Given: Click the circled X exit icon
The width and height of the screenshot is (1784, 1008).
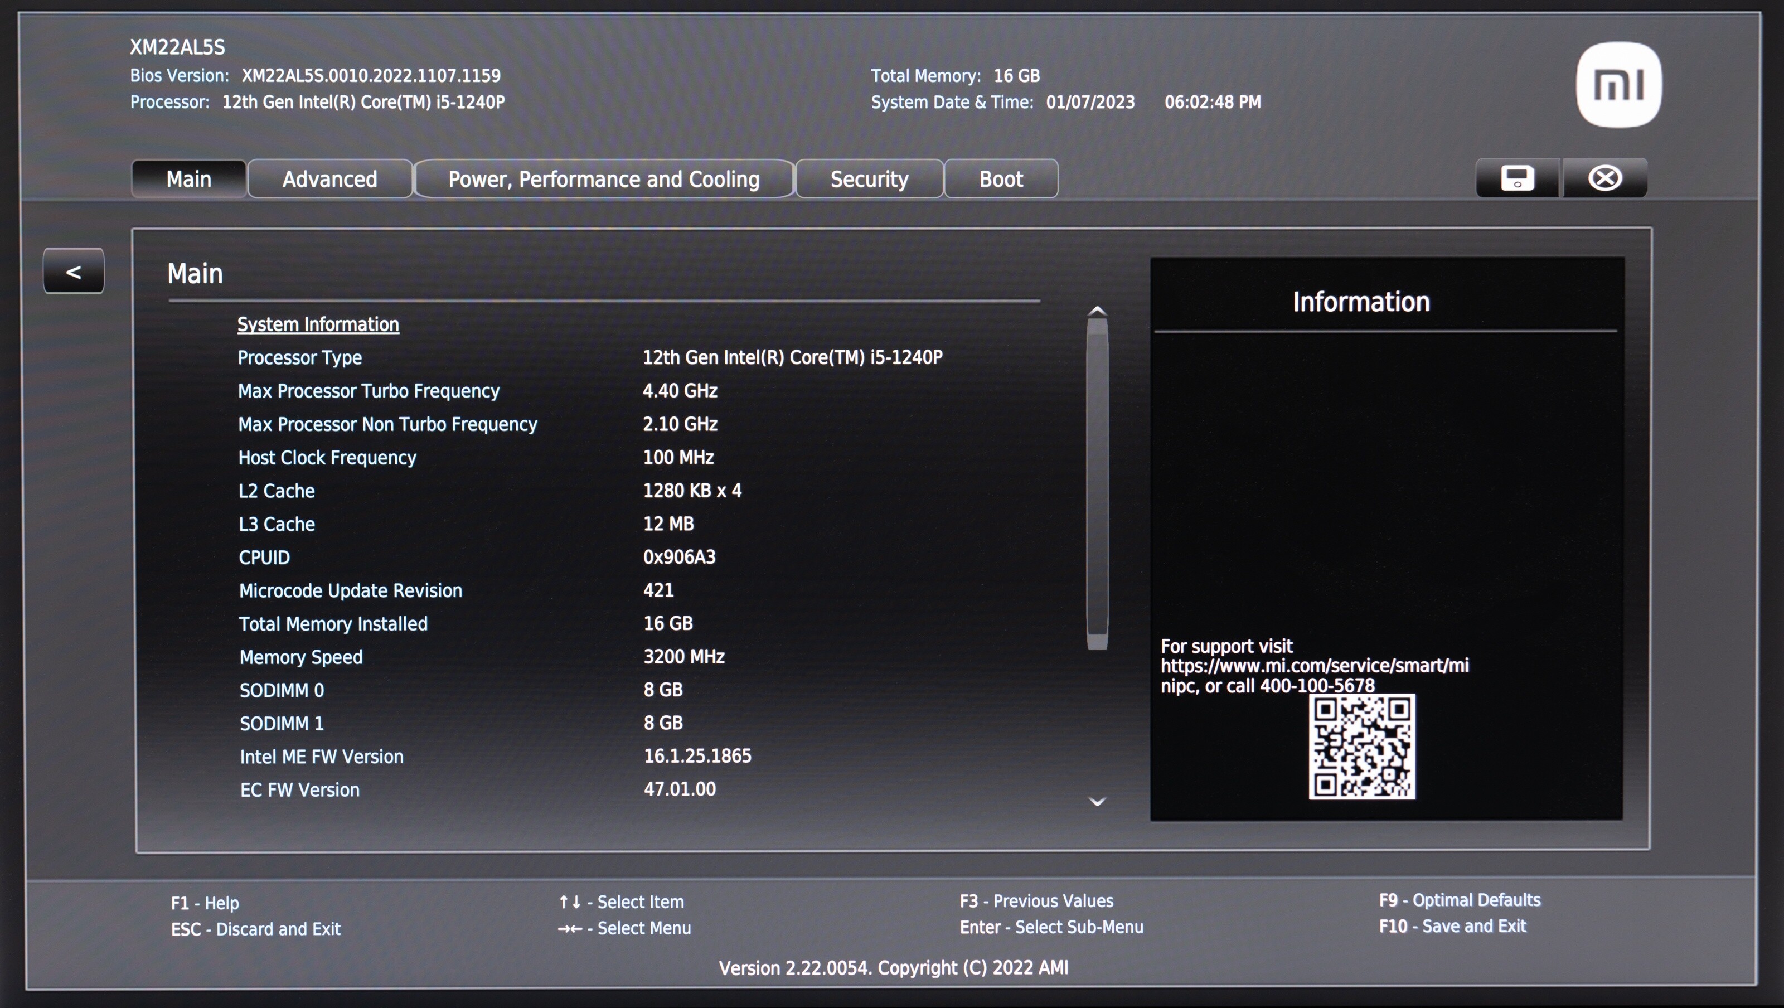Looking at the screenshot, I should pos(1604,178).
